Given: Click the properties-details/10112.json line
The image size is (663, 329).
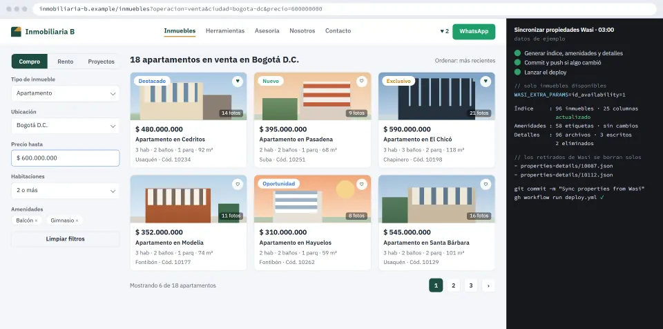Looking at the screenshot, I should (x=564, y=175).
